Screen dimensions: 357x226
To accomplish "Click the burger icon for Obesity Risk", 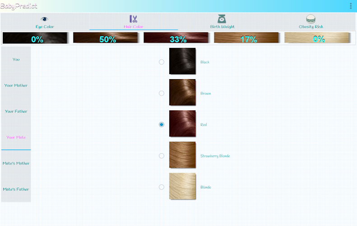I will [x=311, y=19].
